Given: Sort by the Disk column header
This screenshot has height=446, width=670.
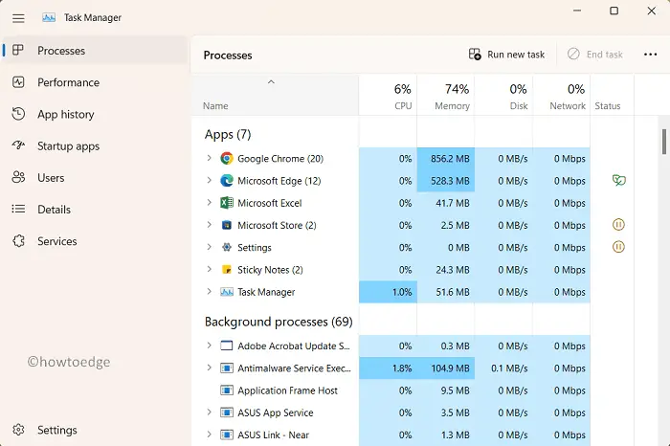Looking at the screenshot, I should click(503, 96).
